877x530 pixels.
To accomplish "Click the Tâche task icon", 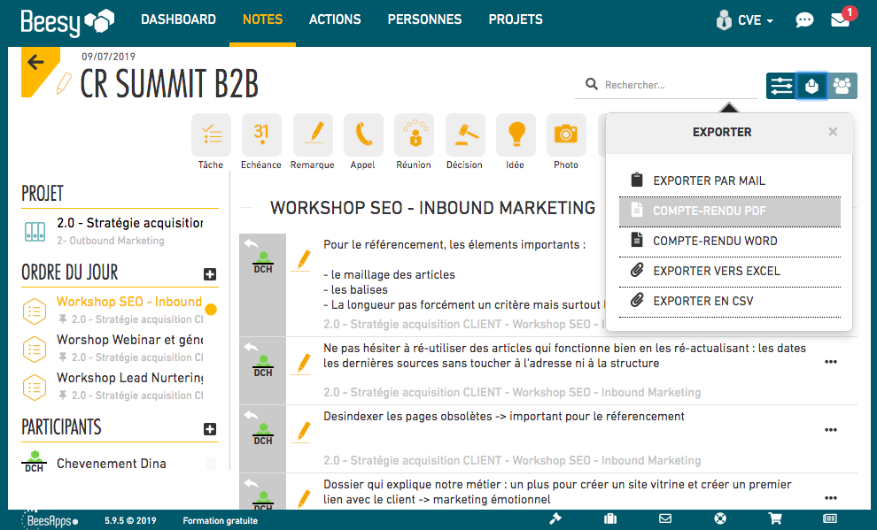I will tap(211, 134).
